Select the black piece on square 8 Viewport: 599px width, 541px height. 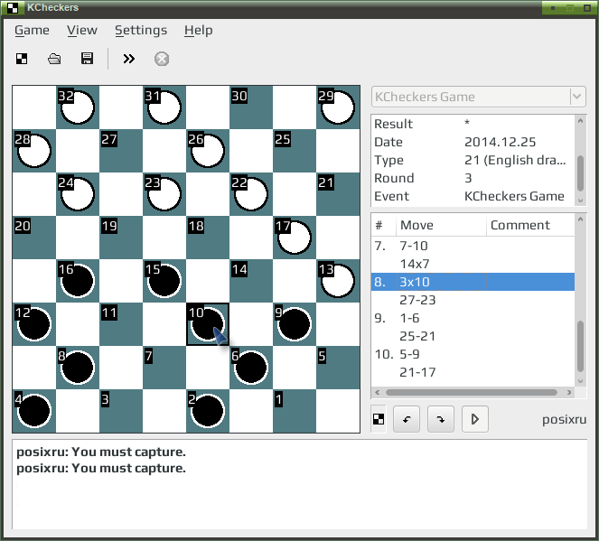tap(78, 368)
